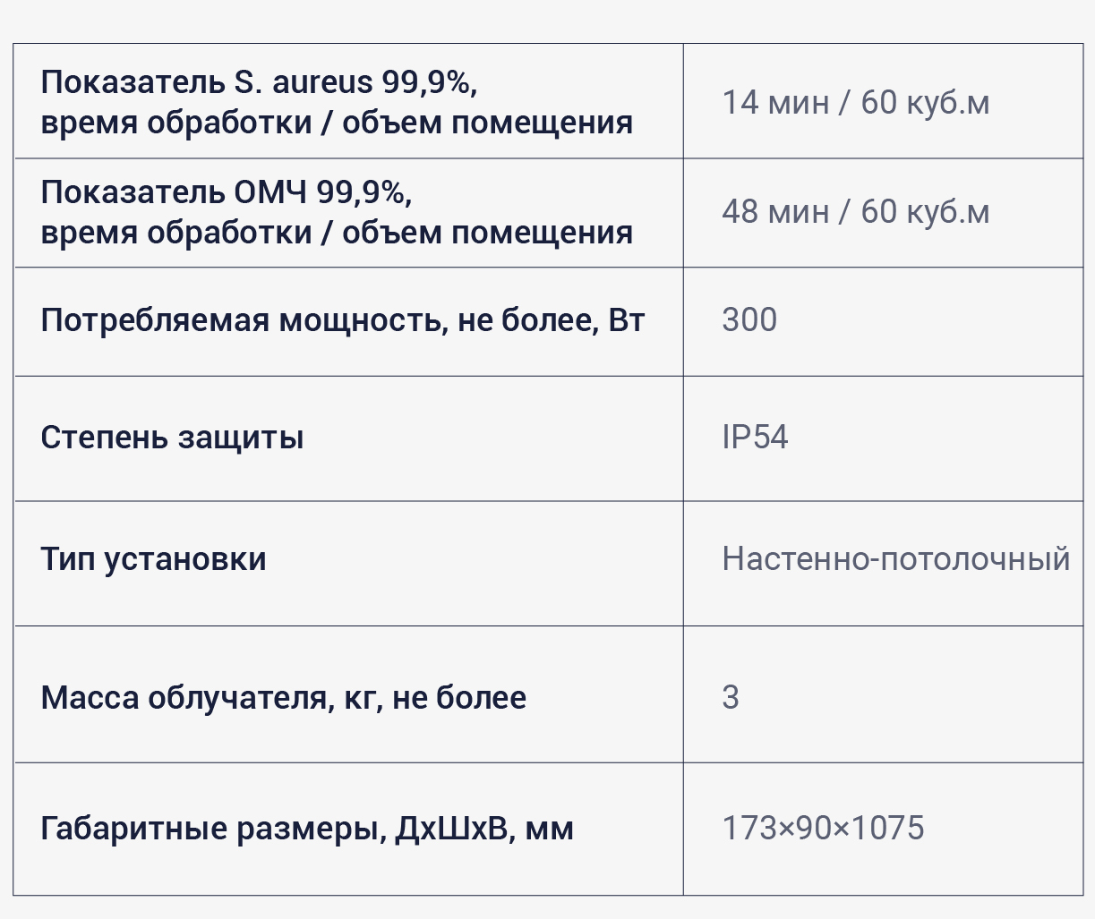Select the 'Степень защиты' label

coord(172,438)
